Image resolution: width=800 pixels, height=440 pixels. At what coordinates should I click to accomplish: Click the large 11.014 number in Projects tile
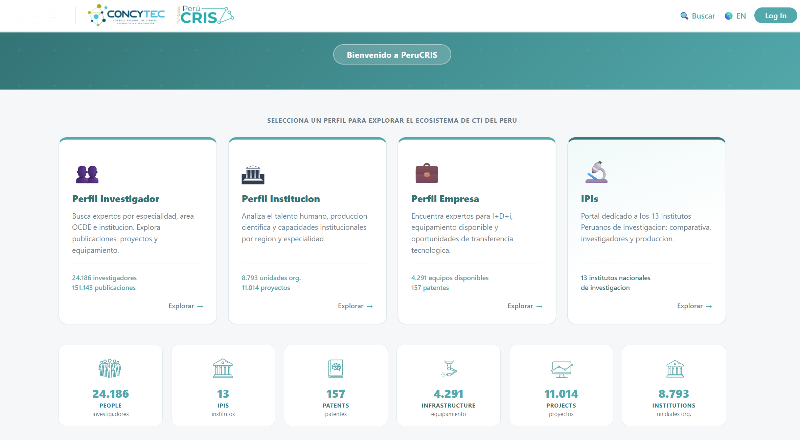(561, 394)
